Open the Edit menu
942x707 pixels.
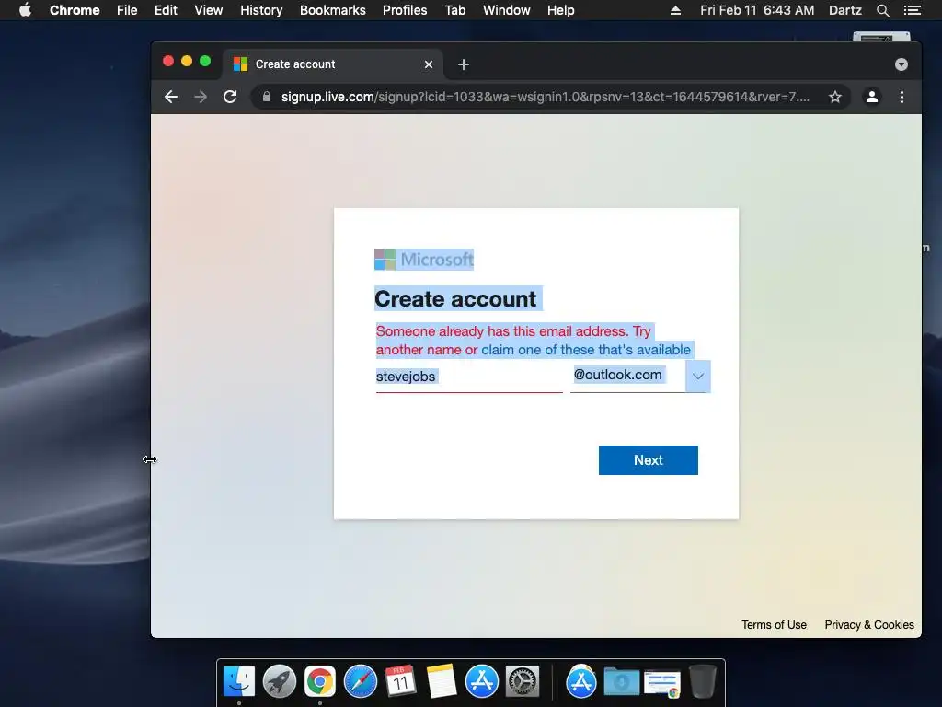pos(166,10)
